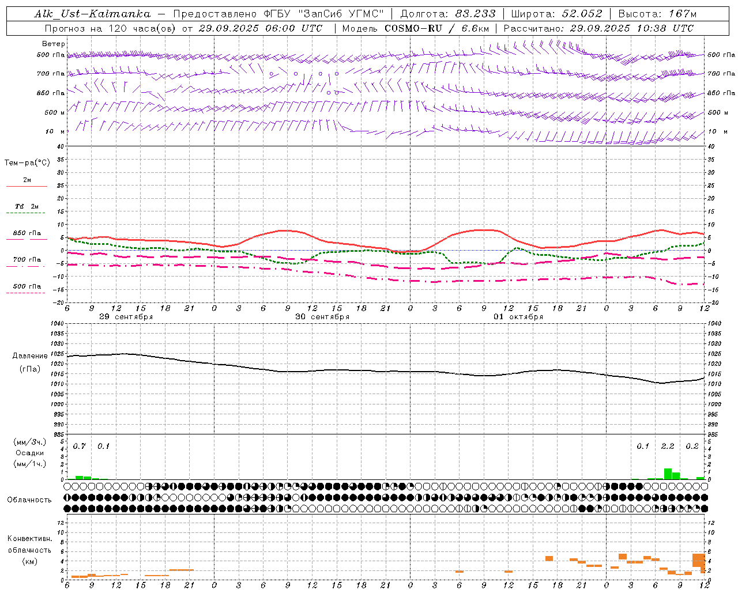Click the 'Предоставлено ФГБУ "ЗапСиб УГМС"' text

click(278, 14)
